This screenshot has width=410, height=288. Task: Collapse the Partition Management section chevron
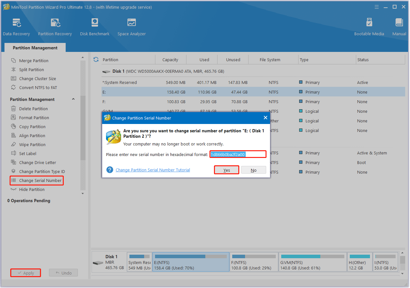[73, 99]
